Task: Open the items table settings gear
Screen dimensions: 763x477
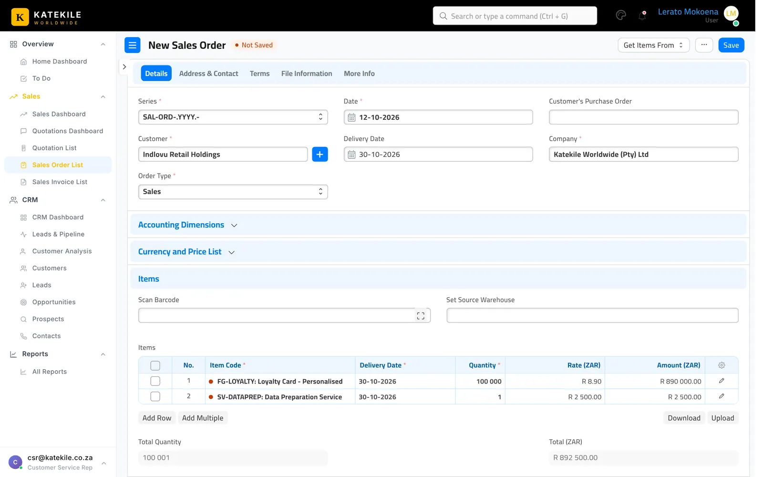Action: [x=722, y=365]
